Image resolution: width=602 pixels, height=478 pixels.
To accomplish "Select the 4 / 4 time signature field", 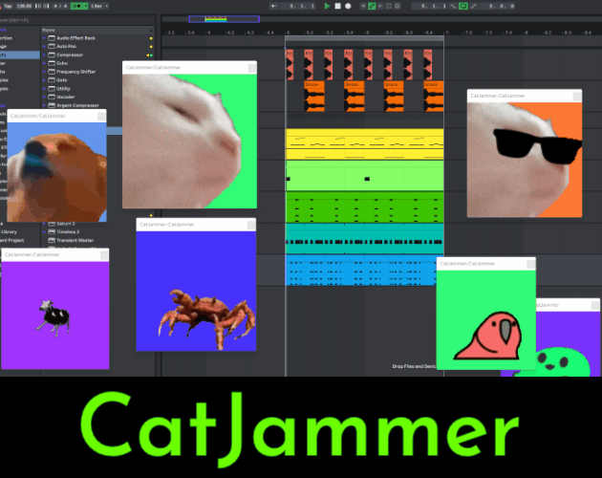I will pos(60,6).
